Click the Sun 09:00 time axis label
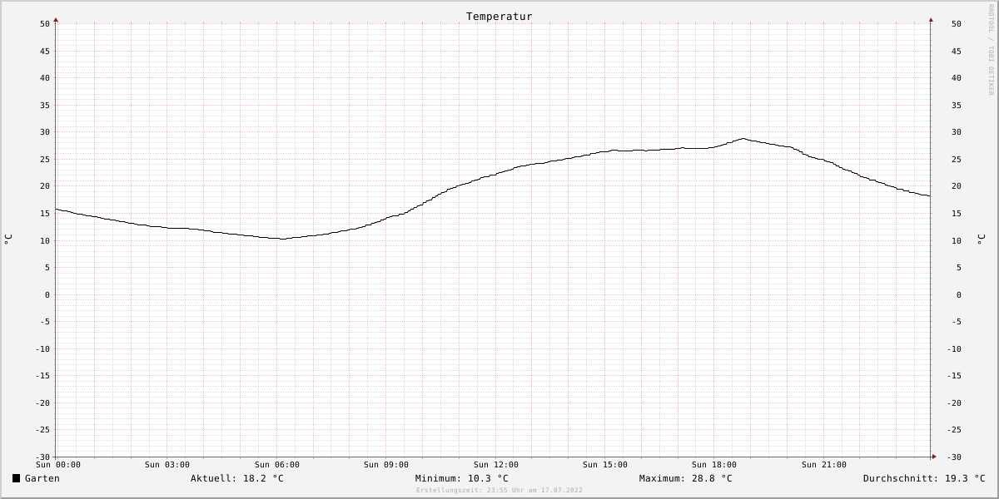999x499 pixels. point(386,465)
